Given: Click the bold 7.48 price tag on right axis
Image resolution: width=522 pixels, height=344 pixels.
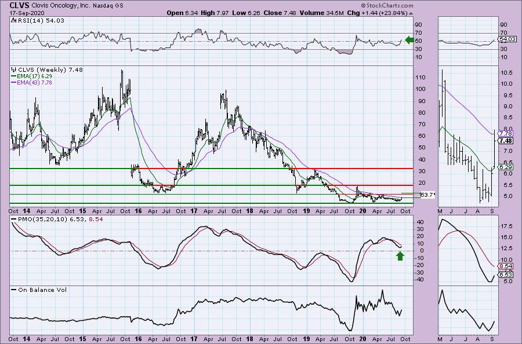Looking at the screenshot, I should 506,141.
